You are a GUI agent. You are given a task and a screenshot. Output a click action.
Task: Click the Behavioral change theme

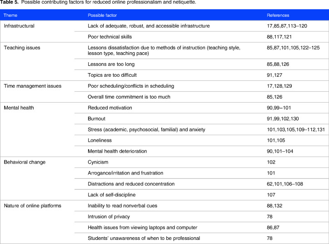tap(25, 162)
